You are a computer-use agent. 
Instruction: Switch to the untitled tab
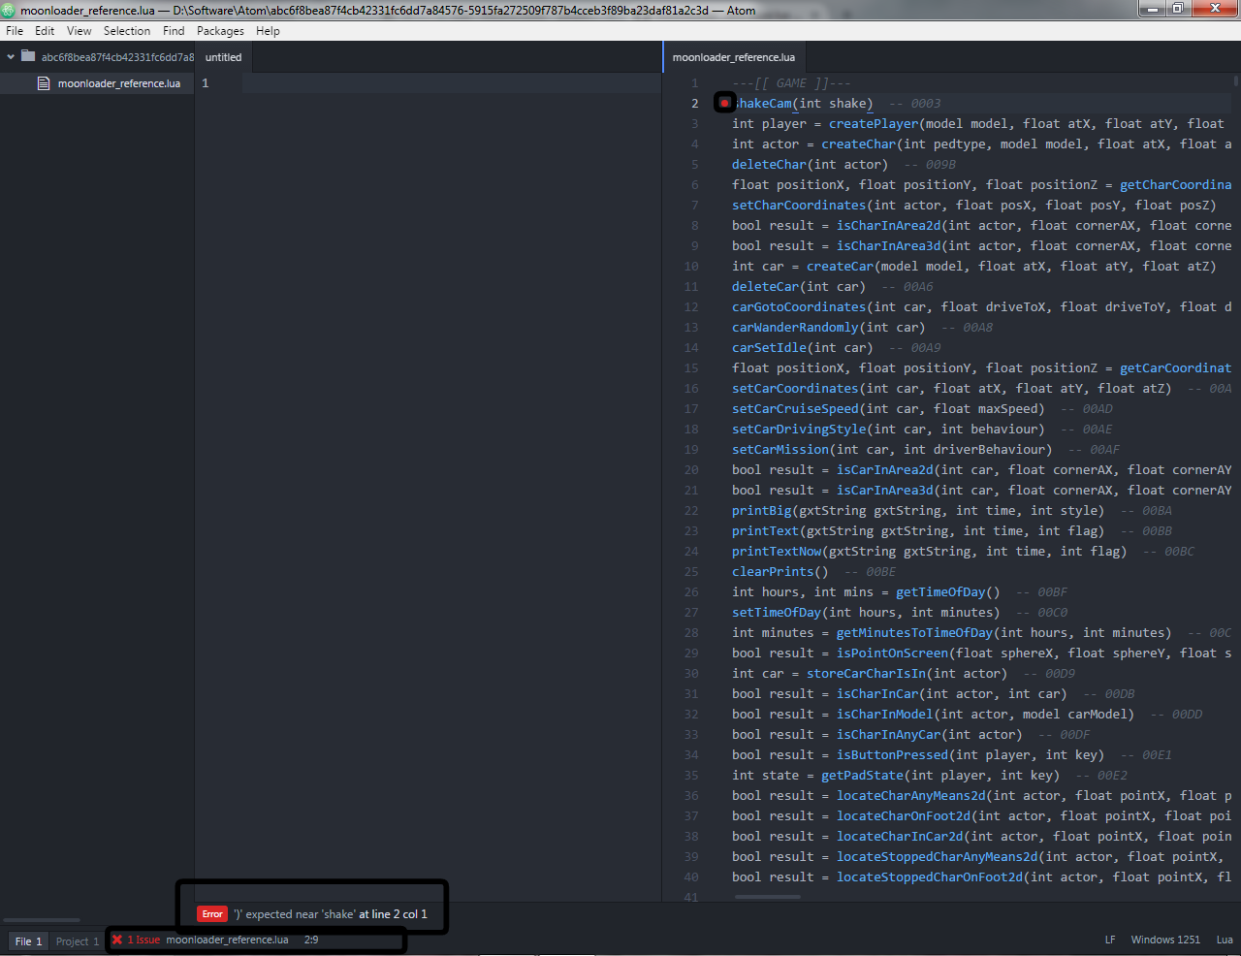[224, 57]
